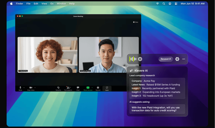Screen dimensions: 215x128
Task: Click the suggested Plaid integration question
Action: pos(157,109)
